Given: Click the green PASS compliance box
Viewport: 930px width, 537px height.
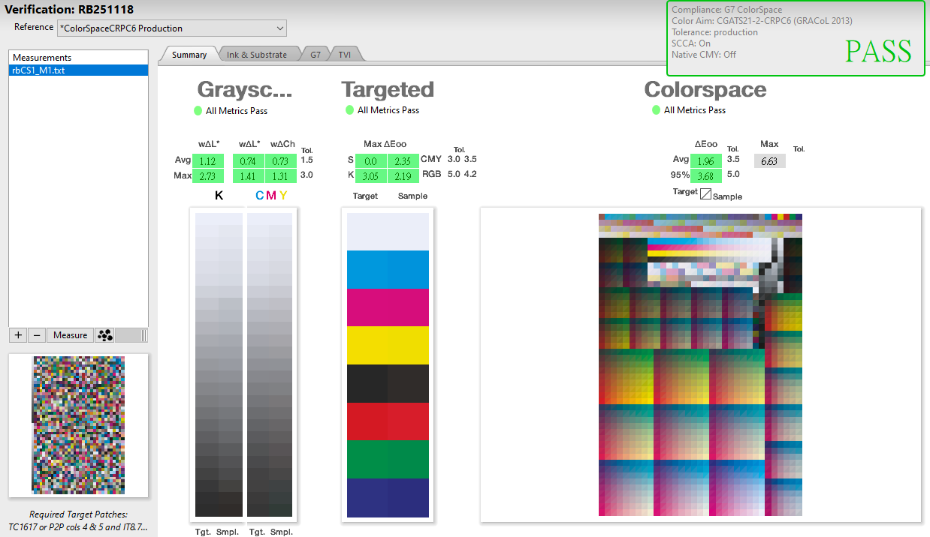Looking at the screenshot, I should tap(796, 38).
